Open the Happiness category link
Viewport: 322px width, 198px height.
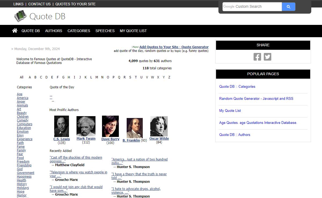(x=24, y=177)
